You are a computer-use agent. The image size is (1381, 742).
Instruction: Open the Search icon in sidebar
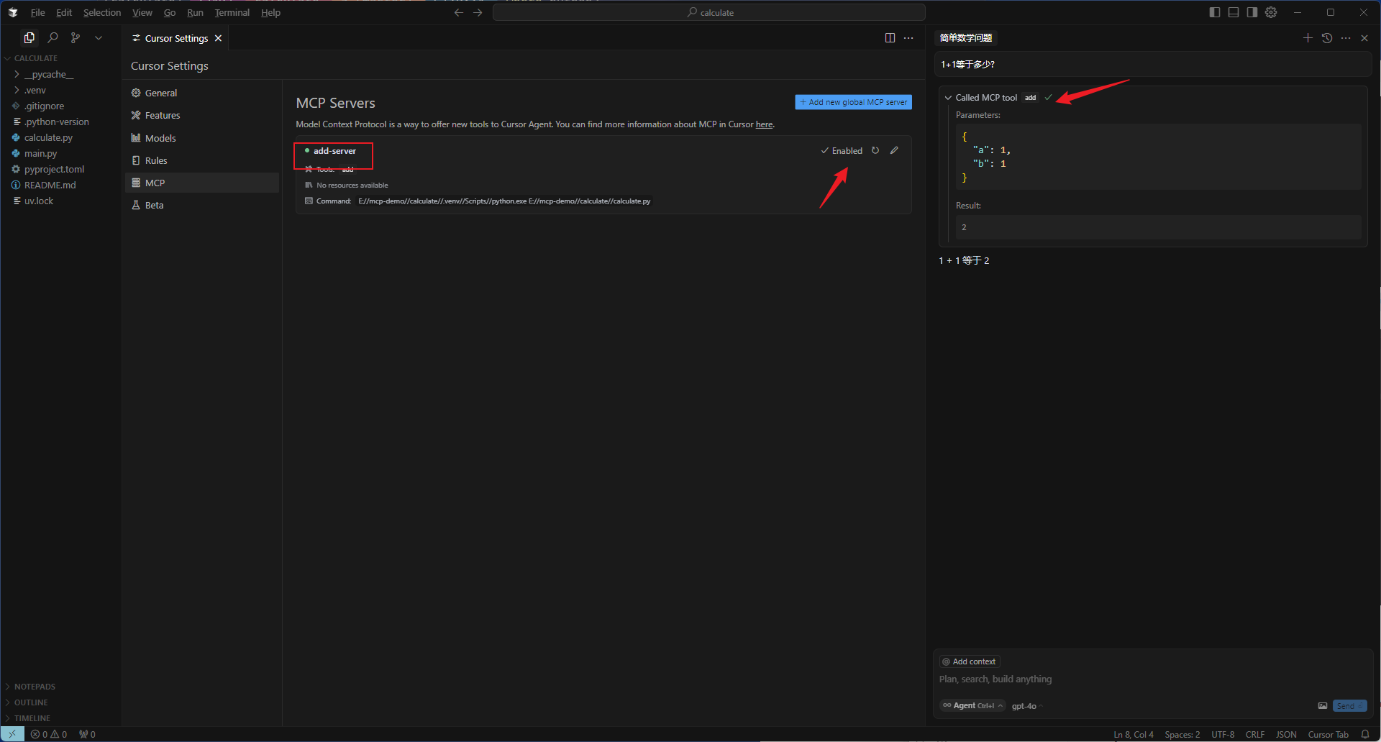click(x=53, y=37)
